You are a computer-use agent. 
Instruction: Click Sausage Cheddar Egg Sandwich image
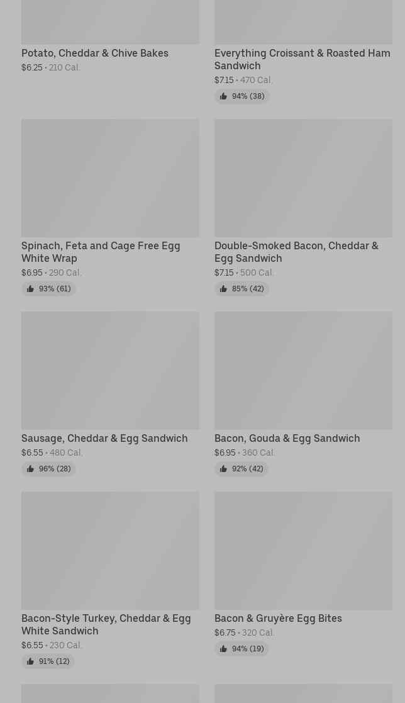coord(110,371)
